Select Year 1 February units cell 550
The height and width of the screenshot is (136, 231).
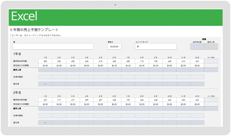tap(59, 61)
